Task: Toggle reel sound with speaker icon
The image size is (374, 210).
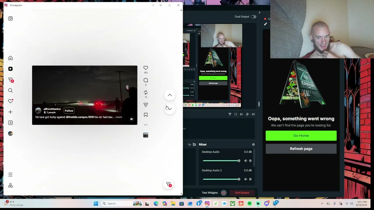Action: 131,119
